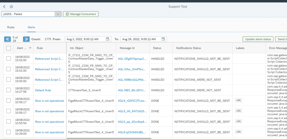Select checkbox for 15:00:00 alert row
Screen dimensions: 287x139
coord(8,79)
